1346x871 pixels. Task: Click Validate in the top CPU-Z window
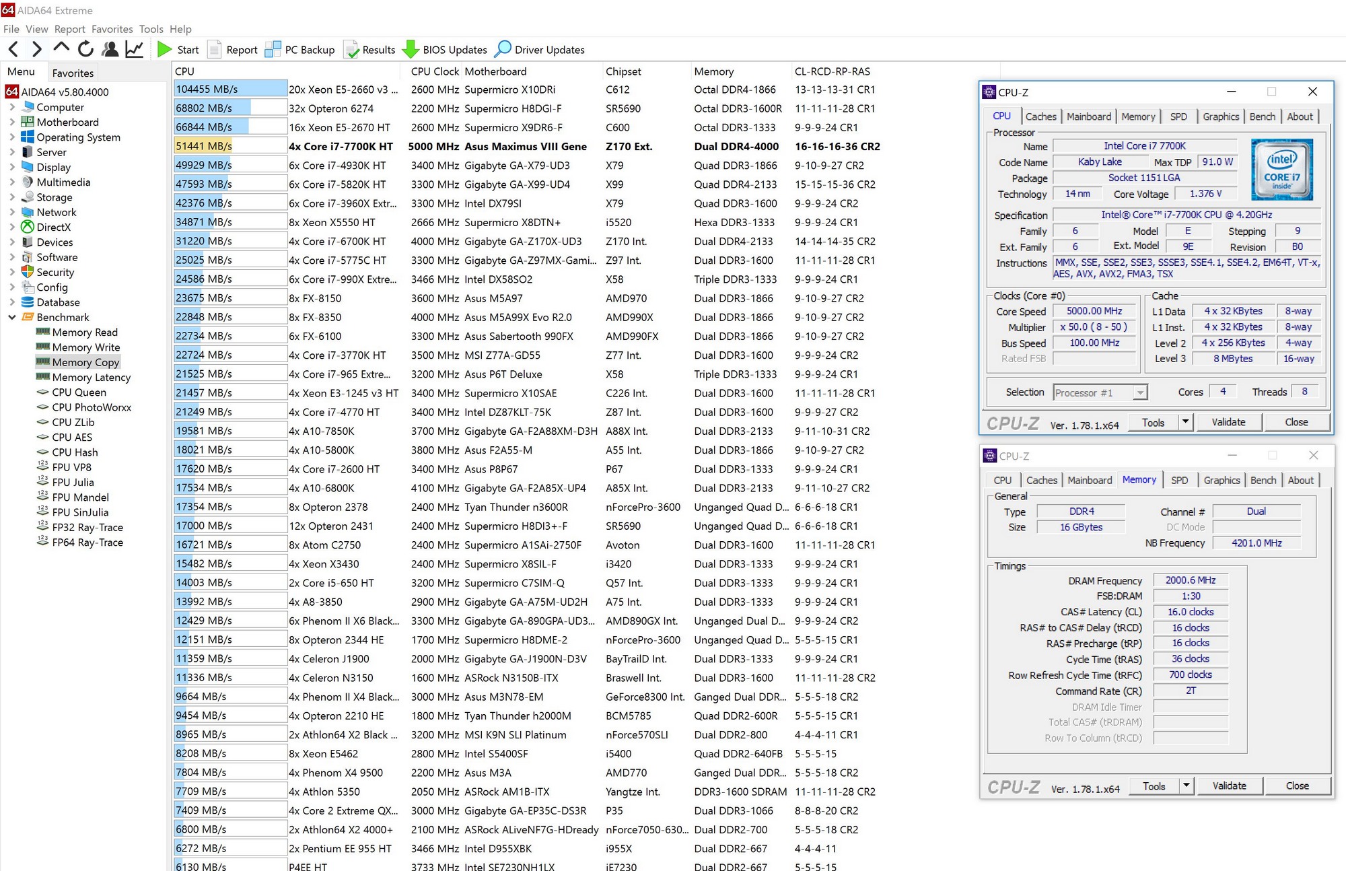[x=1229, y=422]
